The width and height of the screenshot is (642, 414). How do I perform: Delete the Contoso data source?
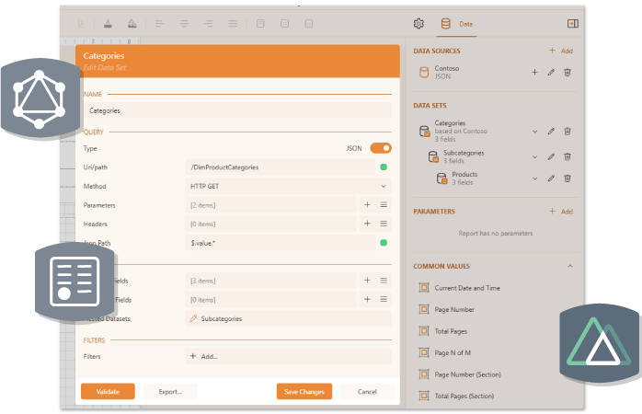coord(567,72)
